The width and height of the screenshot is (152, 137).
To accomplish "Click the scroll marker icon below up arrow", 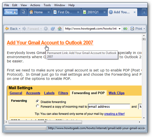I will 144,39.
